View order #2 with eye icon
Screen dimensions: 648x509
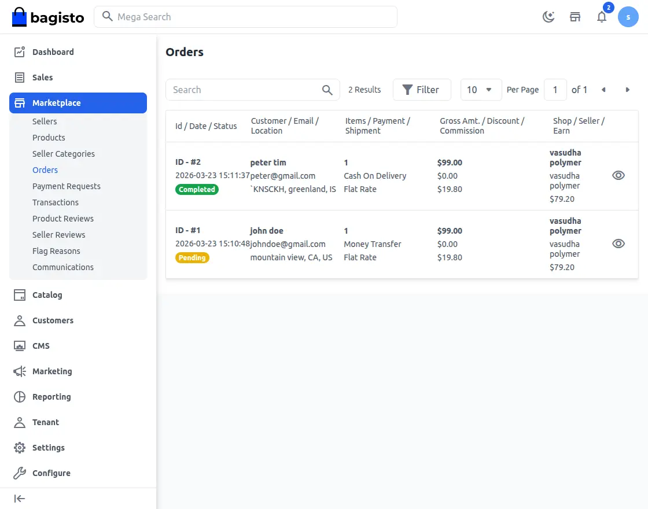tap(618, 175)
